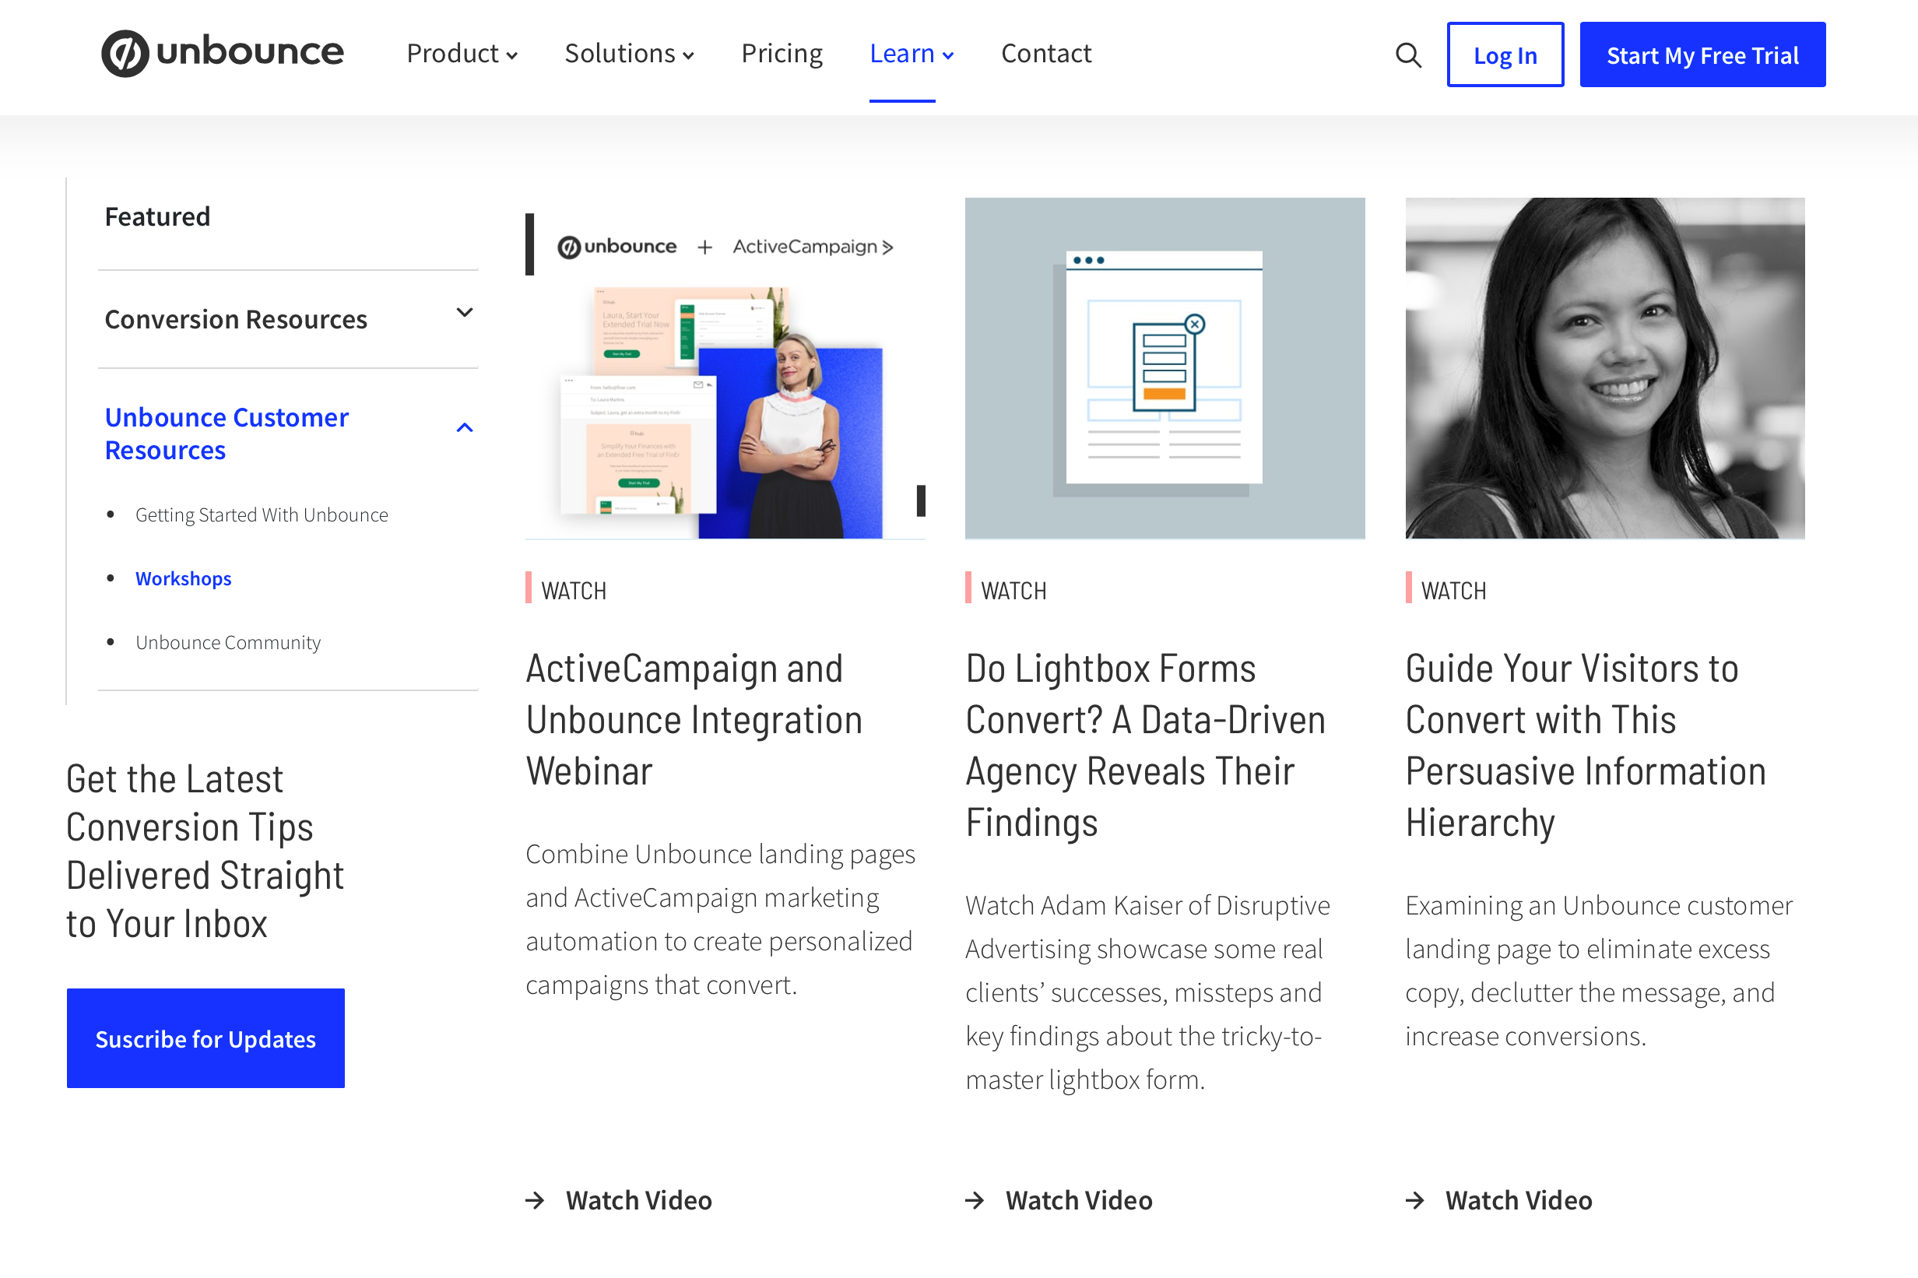This screenshot has width=1918, height=1278.
Task: Click the Unbounce logo in the header
Action: [x=223, y=53]
